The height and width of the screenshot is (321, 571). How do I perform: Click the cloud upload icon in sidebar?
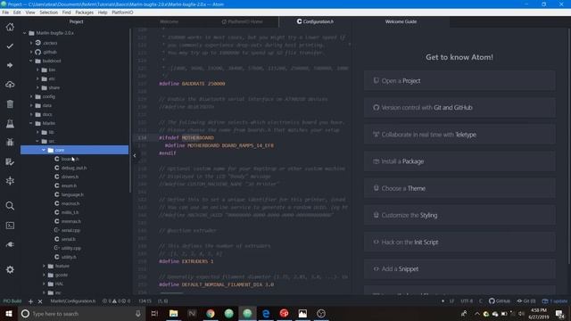click(x=10, y=85)
